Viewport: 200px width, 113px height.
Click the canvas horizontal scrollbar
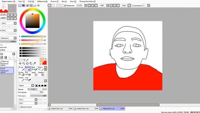click(x=128, y=105)
